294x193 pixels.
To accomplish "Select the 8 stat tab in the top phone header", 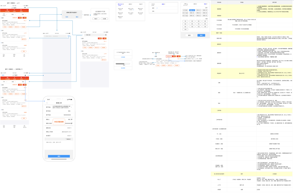I will pyautogui.click(x=21, y=10).
